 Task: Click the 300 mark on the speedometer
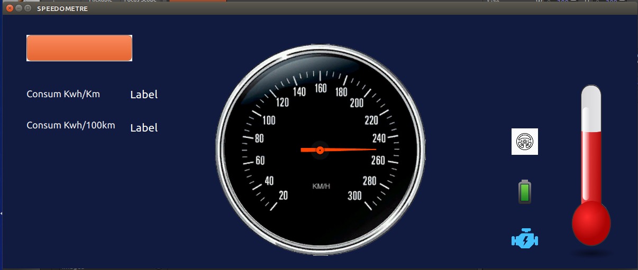click(355, 196)
